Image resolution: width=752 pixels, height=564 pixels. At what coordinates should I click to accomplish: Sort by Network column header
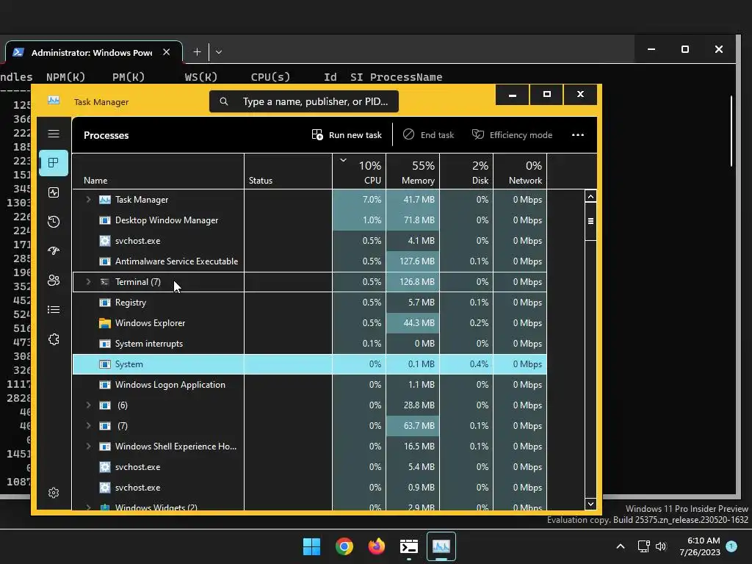520,171
